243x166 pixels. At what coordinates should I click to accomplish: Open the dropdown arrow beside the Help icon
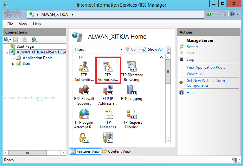(237, 14)
